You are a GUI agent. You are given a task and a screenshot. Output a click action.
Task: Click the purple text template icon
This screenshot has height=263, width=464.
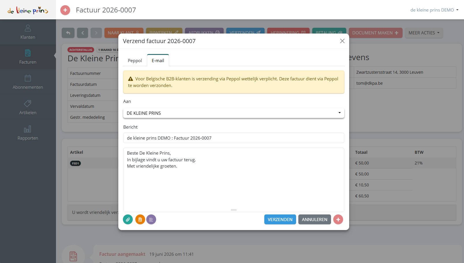[151, 219]
